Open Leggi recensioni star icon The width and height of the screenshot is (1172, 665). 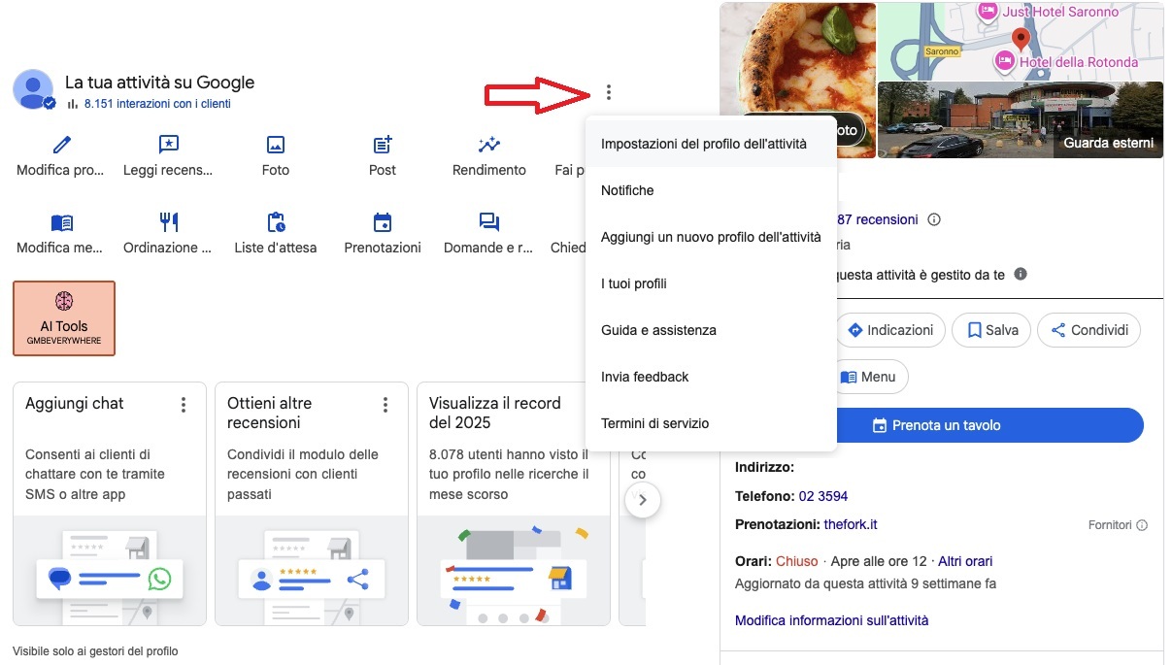coord(169,145)
